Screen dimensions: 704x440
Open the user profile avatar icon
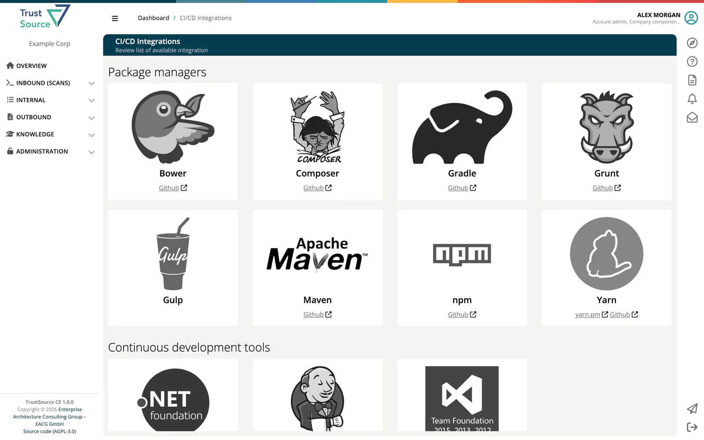click(x=691, y=18)
